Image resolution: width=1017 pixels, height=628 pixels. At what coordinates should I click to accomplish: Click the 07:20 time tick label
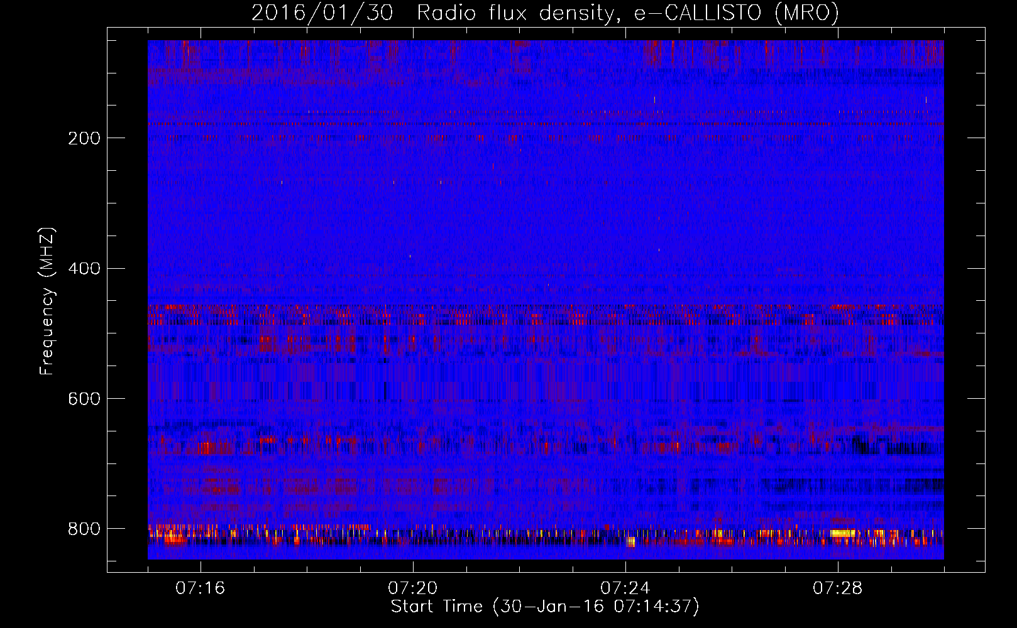tap(412, 588)
